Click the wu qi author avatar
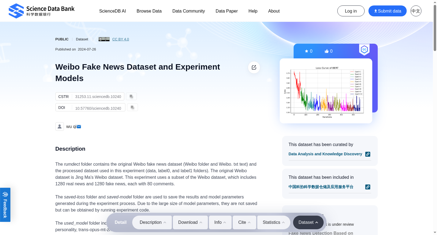The image size is (437, 235). [x=60, y=126]
